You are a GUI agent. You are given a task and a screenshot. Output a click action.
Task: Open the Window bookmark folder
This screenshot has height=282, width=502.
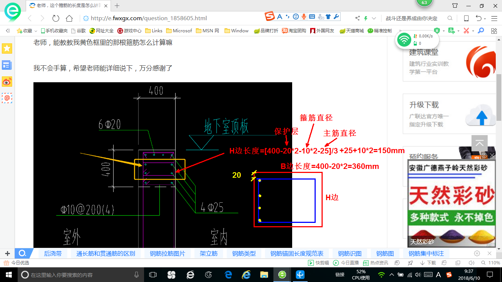[x=237, y=31]
